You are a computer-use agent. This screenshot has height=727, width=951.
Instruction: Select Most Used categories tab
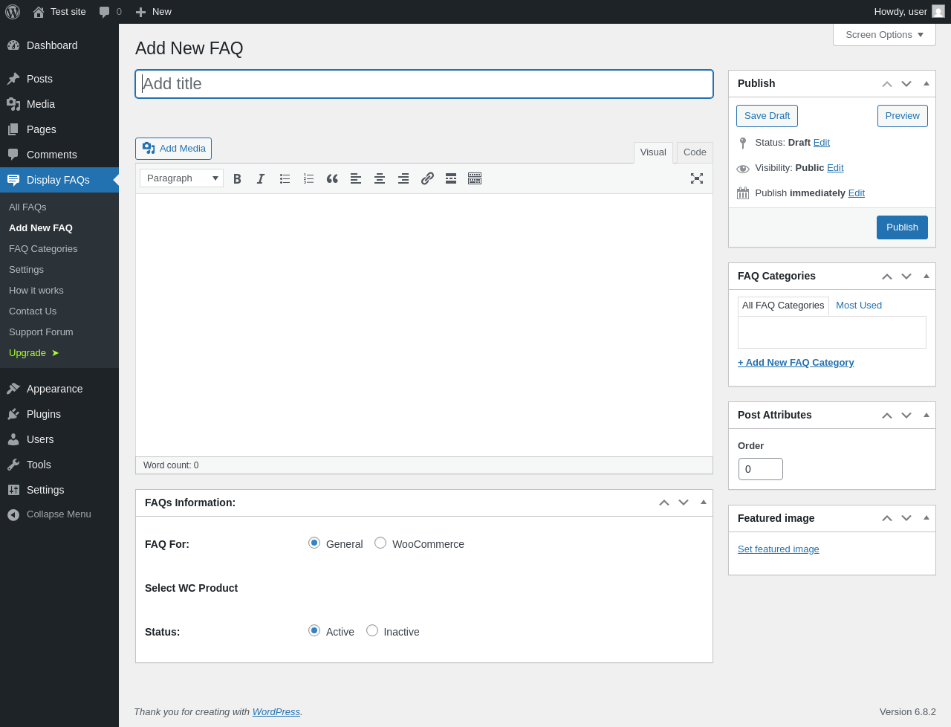click(859, 306)
